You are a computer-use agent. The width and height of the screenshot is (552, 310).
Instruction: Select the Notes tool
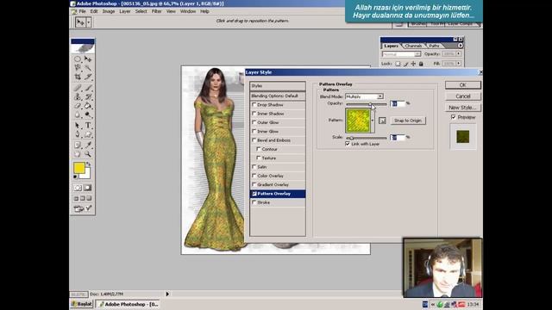click(78, 145)
